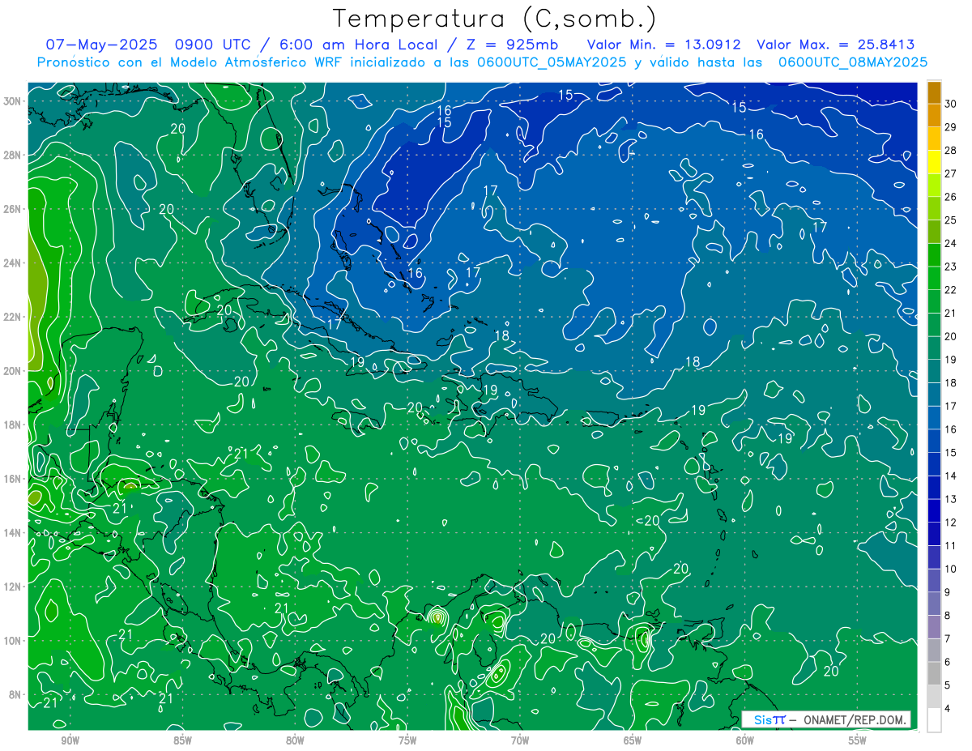The width and height of the screenshot is (972, 751).
Task: Click the colorbar value label 4
Action: click(x=948, y=709)
